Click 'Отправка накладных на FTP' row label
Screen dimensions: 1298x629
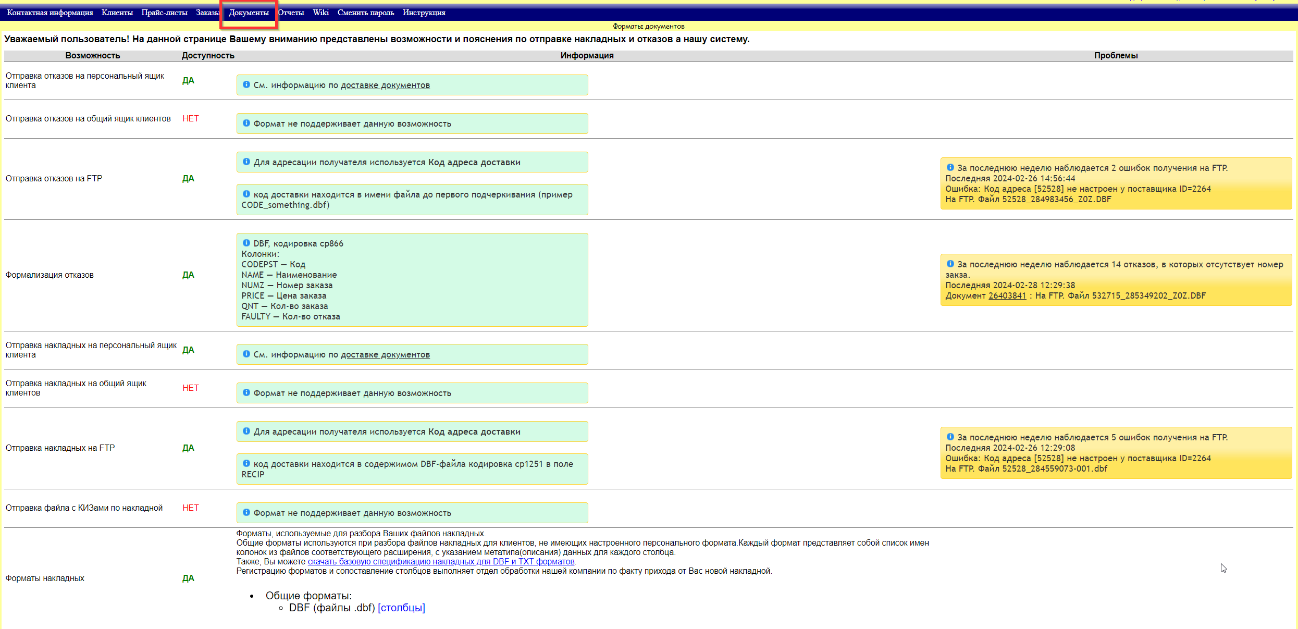[60, 448]
